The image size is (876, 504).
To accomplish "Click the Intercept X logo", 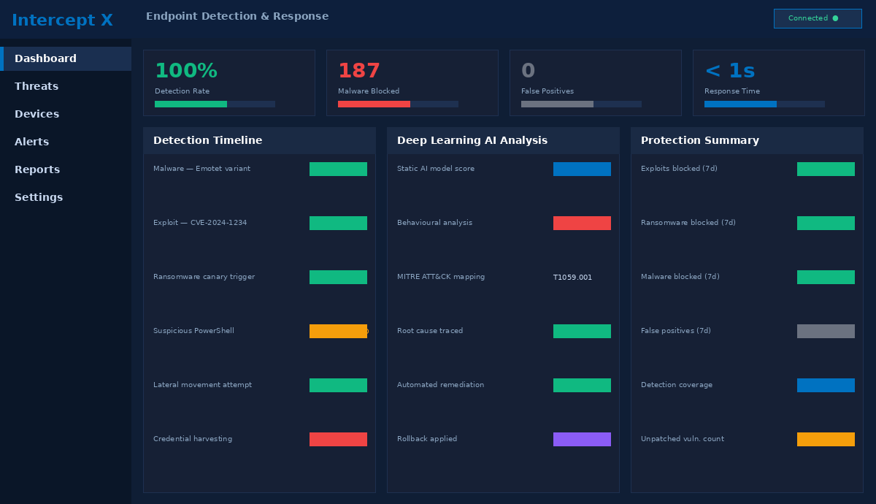I will [x=62, y=20].
